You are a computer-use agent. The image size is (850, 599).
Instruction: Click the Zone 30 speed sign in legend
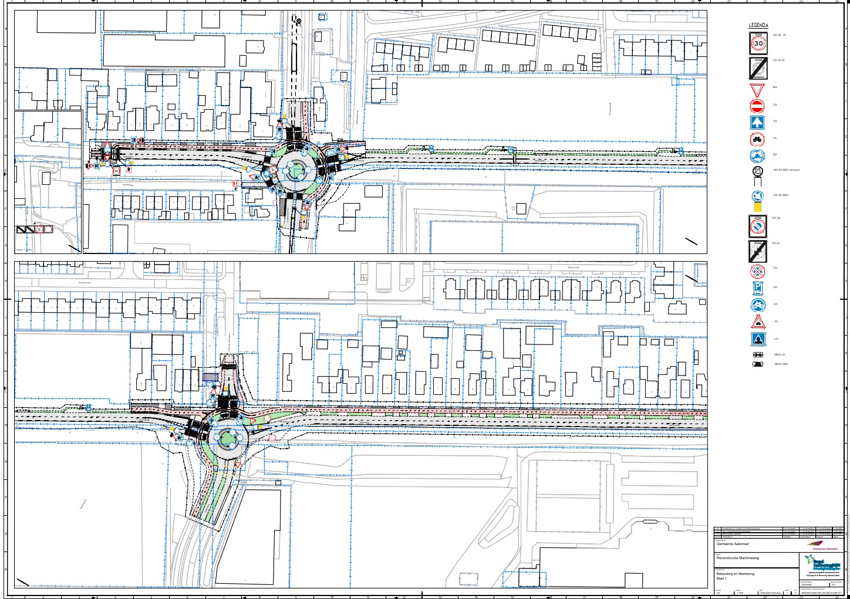coord(757,43)
